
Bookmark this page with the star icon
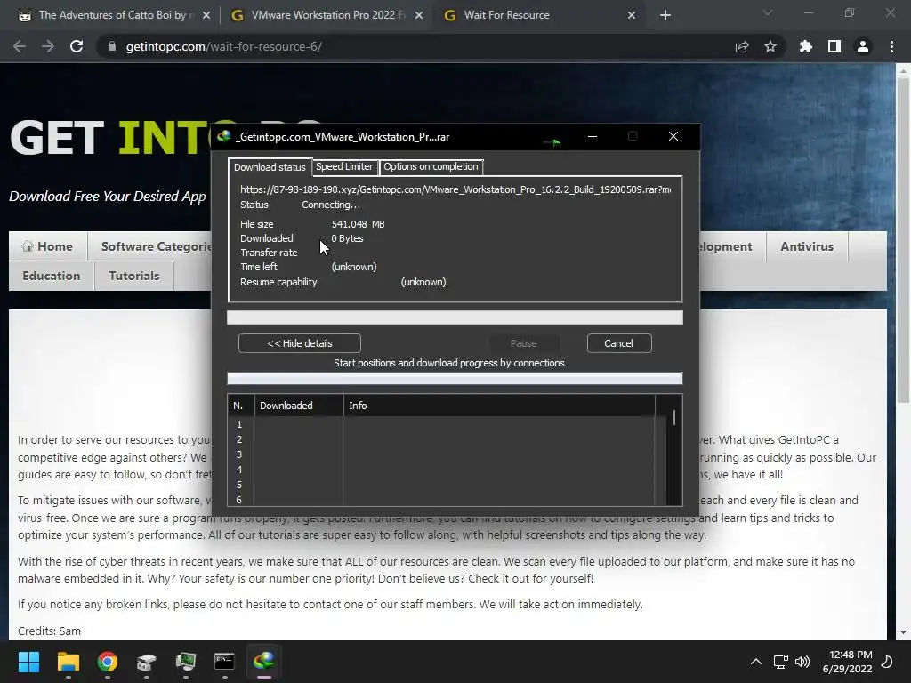point(770,46)
